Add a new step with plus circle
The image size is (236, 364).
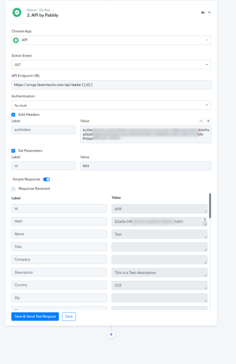[111, 334]
